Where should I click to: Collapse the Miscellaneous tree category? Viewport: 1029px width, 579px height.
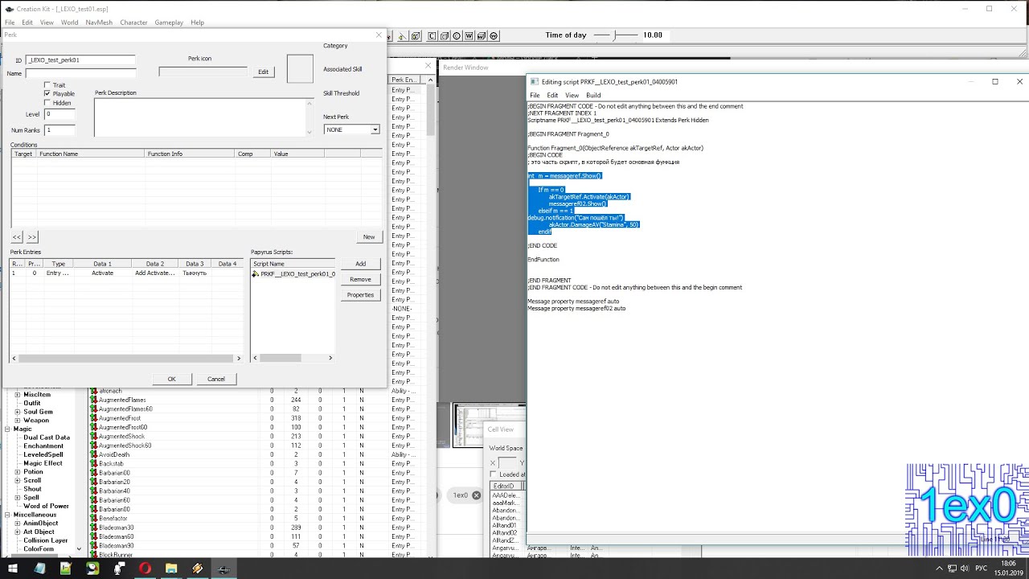point(7,515)
